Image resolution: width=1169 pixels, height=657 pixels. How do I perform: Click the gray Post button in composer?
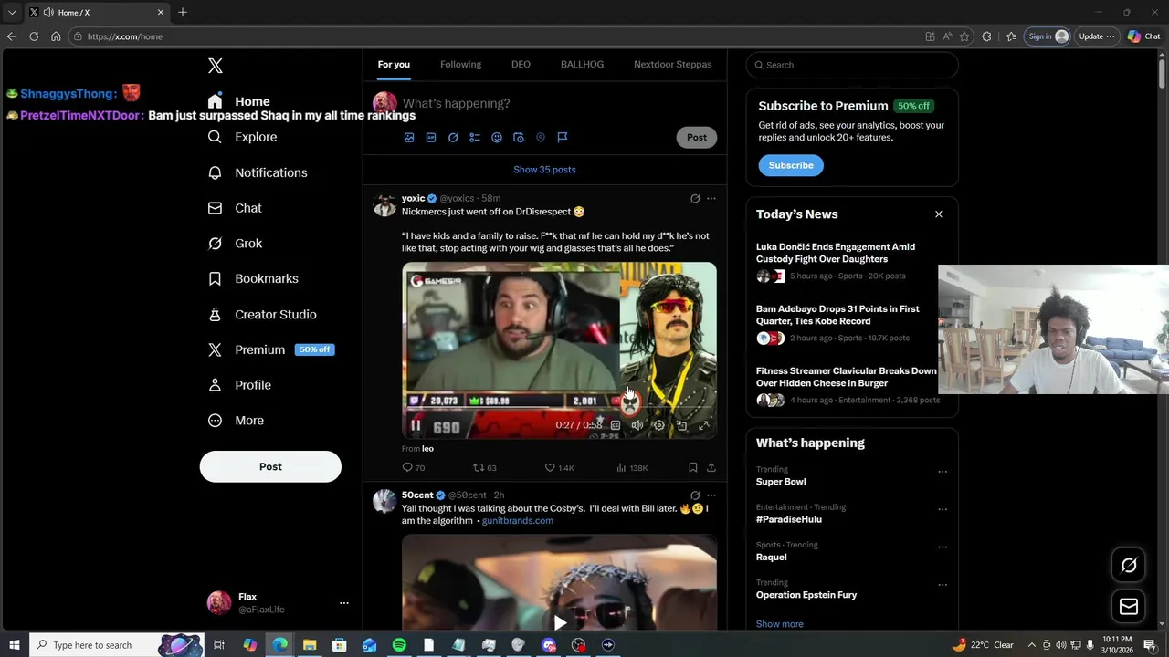(697, 137)
